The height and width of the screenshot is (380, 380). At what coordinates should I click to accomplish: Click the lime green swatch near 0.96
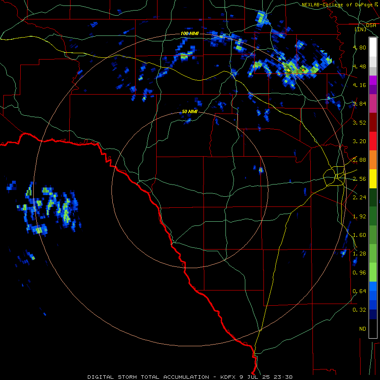point(373,272)
